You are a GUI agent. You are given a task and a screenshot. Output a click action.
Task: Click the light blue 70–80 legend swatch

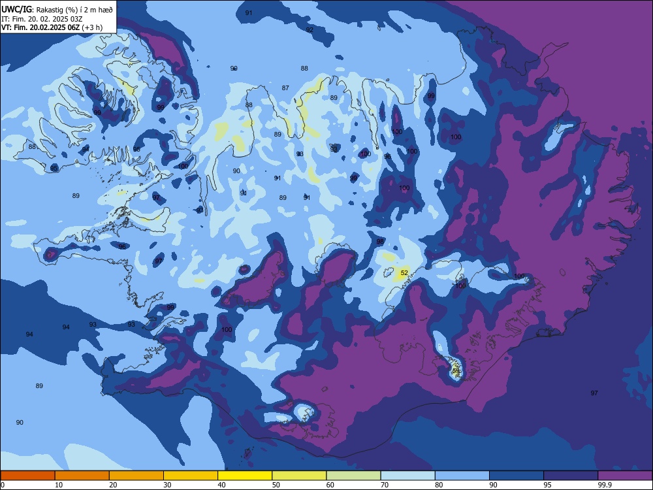[x=407, y=476]
